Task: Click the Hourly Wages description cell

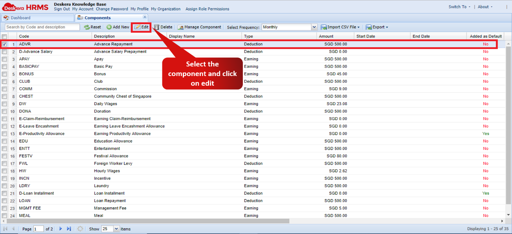Action: tap(107, 171)
